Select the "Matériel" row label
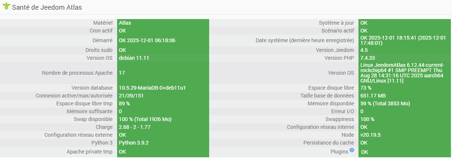 pyautogui.click(x=103, y=23)
